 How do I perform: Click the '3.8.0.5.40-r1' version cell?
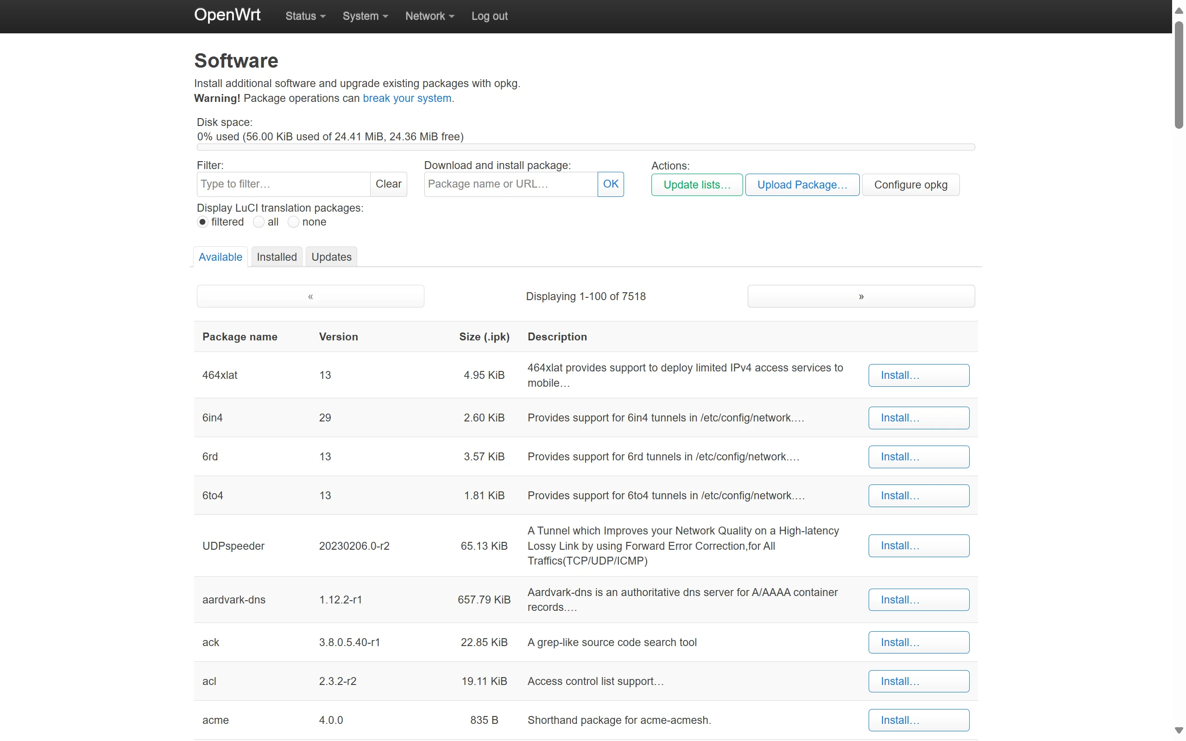(x=349, y=642)
